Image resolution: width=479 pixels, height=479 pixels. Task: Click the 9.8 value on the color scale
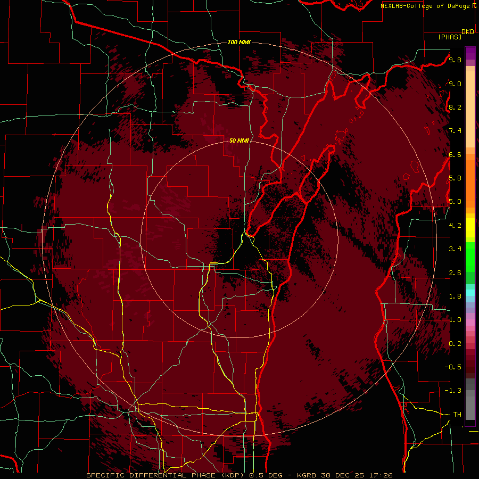point(455,60)
